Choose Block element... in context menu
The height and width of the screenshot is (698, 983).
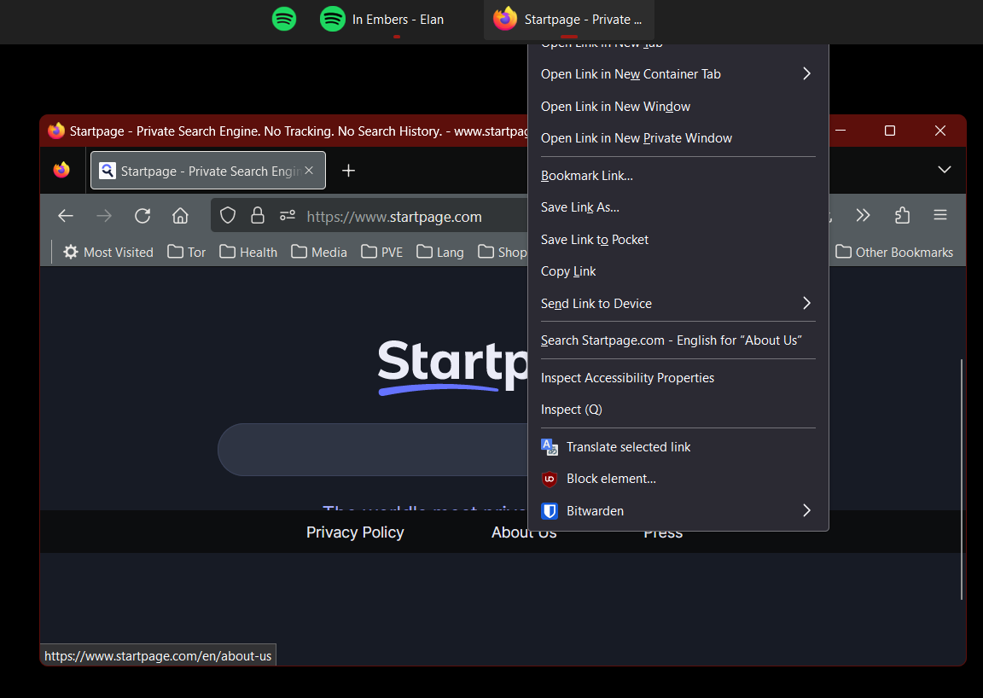(611, 479)
